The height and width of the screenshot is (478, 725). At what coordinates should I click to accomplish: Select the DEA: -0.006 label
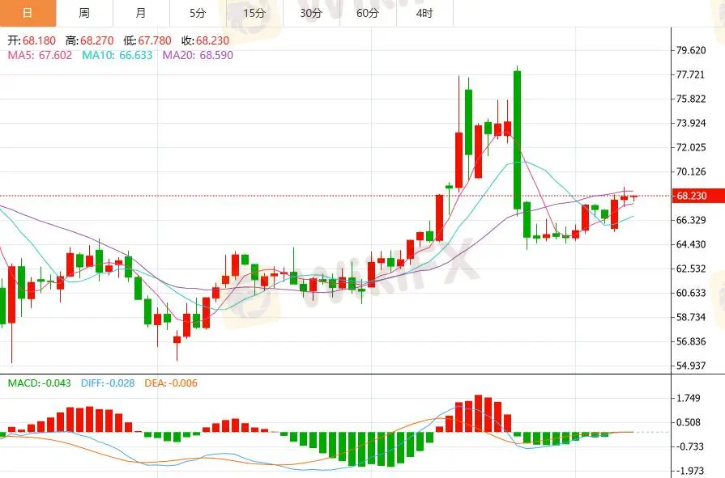click(170, 383)
